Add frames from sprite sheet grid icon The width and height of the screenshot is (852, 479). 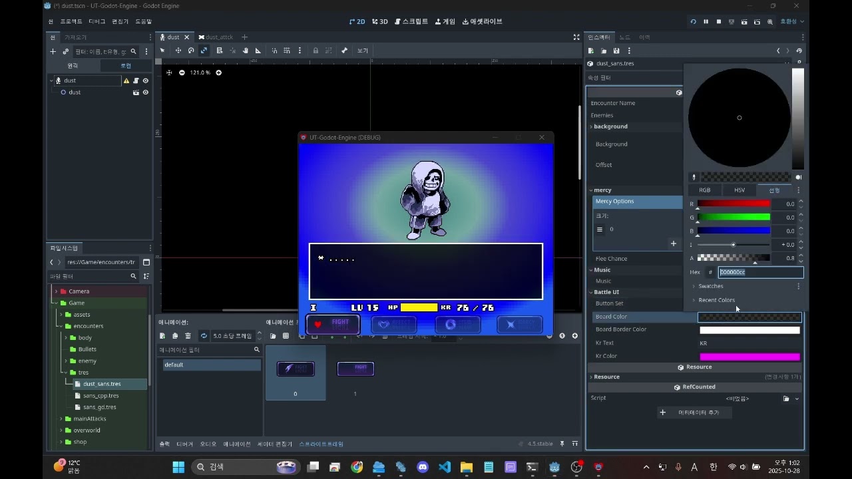click(286, 336)
